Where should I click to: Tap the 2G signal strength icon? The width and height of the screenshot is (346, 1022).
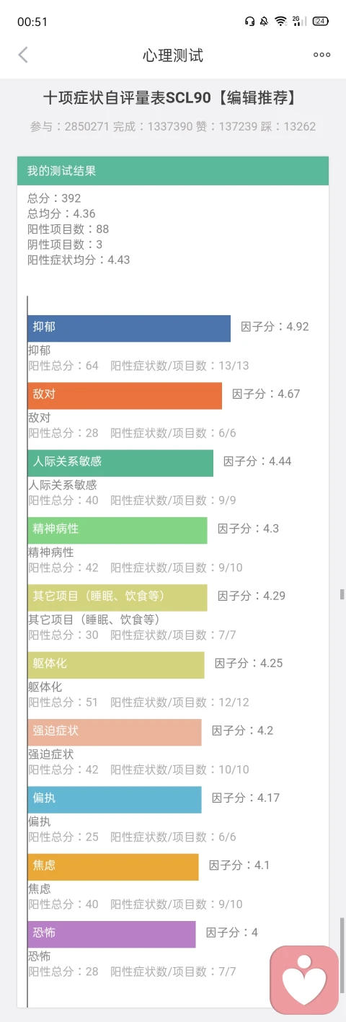(299, 21)
